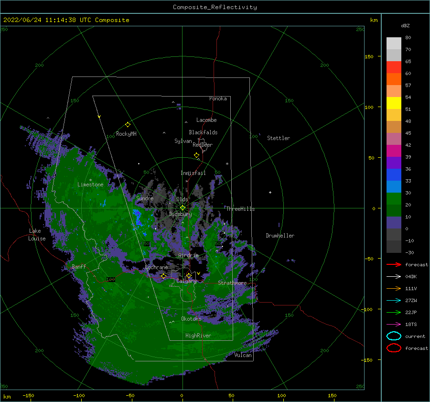Screen dimensions: 430x402
Task: Click the Composite_Reflectivity title
Action: pyautogui.click(x=215, y=7)
